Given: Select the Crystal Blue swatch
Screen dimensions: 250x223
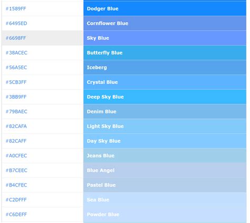Looking at the screenshot, I should coord(165,82).
